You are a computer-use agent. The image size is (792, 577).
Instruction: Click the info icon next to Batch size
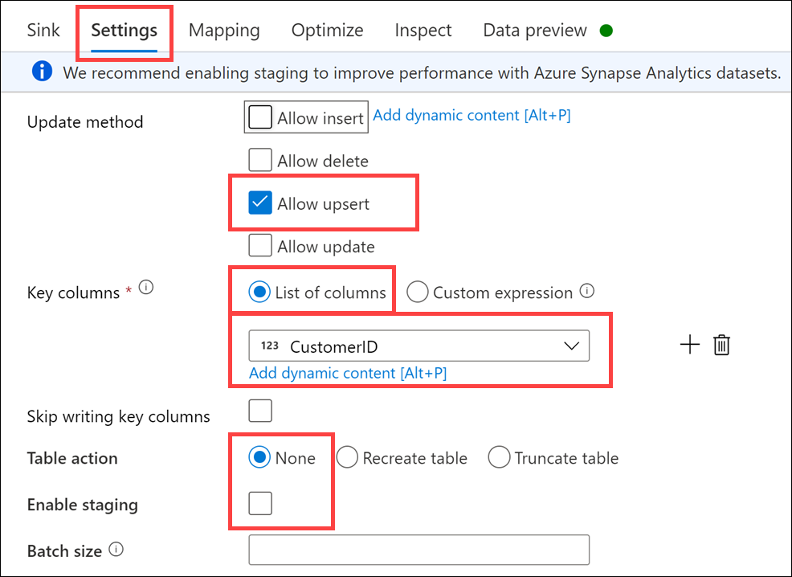click(116, 549)
